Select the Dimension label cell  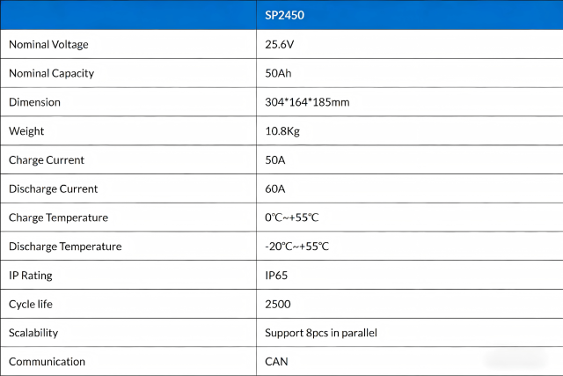tap(34, 102)
